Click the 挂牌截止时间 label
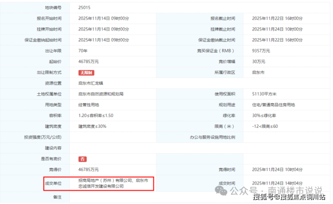Image resolution: width=333 pixels, height=204 pixels. click(223, 29)
